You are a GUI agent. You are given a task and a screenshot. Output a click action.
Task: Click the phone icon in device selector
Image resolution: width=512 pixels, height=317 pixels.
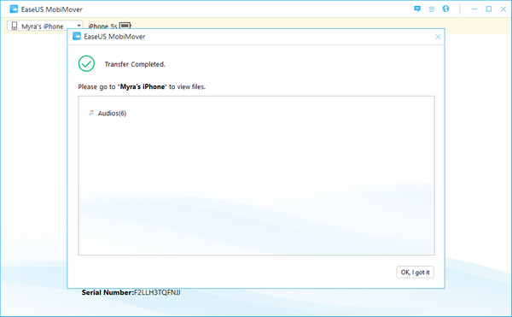coord(15,26)
